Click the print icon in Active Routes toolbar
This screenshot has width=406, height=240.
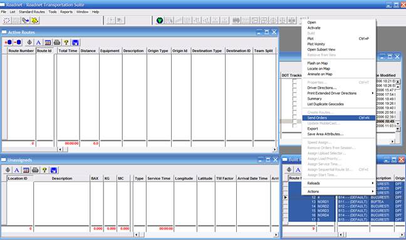pyautogui.click(x=57, y=42)
